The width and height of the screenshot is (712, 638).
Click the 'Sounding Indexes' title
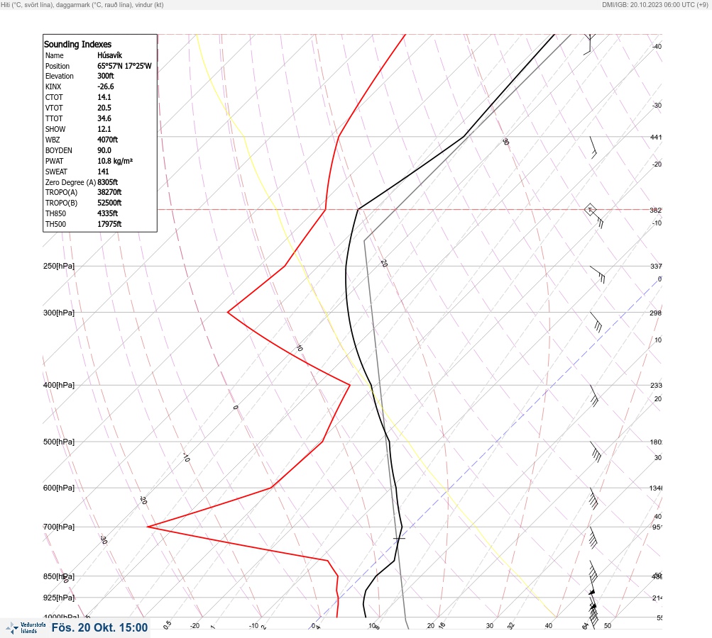point(77,44)
